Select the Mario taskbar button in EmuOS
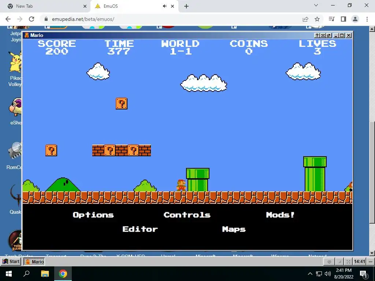This screenshot has width=375, height=281. click(34, 262)
